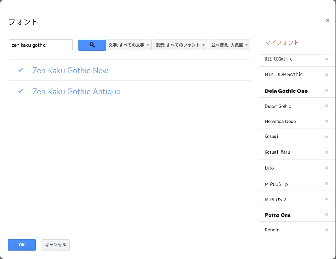Screen dimensions: 336x259
Task: Remove Lato from my fonts
Action: click(326, 168)
